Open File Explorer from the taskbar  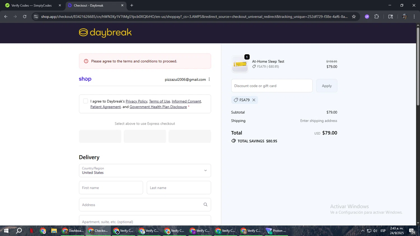(x=54, y=231)
